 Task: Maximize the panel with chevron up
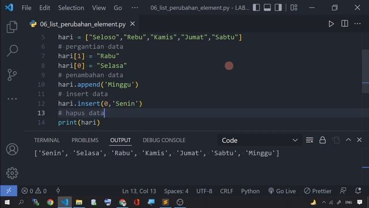[x=348, y=140]
